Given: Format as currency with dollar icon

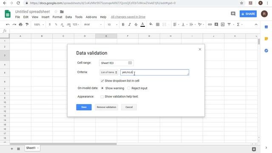Looking at the screenshot, I should 50,25.
